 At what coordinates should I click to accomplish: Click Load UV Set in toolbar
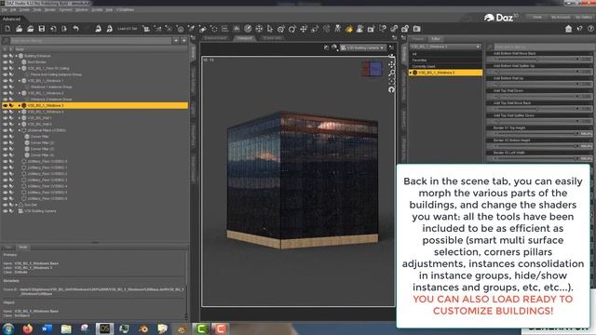128,29
